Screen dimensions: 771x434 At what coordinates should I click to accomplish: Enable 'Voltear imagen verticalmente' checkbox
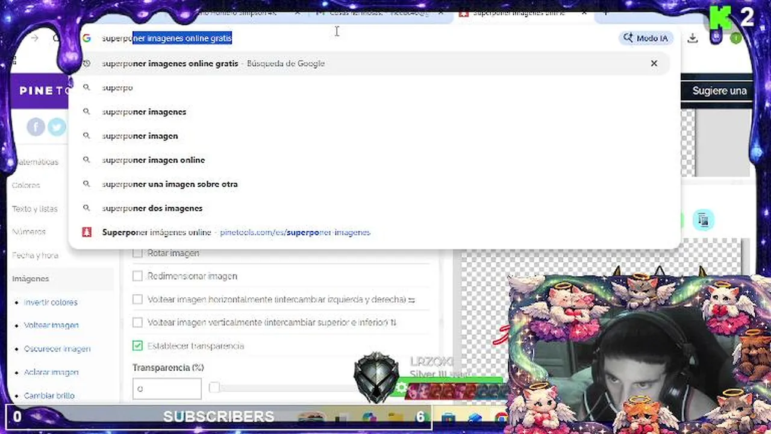click(137, 322)
